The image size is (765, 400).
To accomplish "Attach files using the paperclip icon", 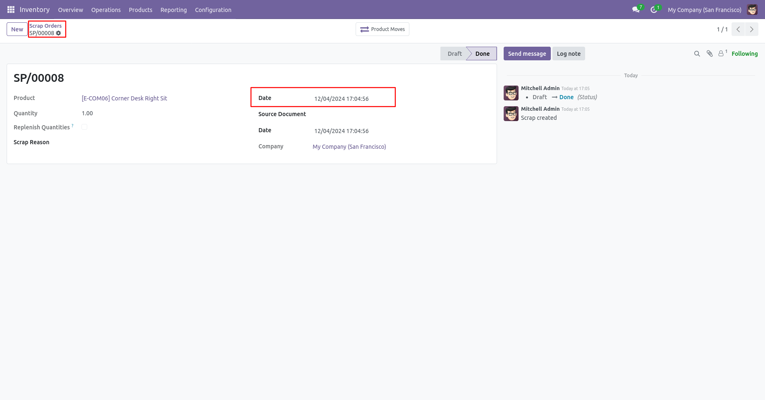I will tap(710, 54).
